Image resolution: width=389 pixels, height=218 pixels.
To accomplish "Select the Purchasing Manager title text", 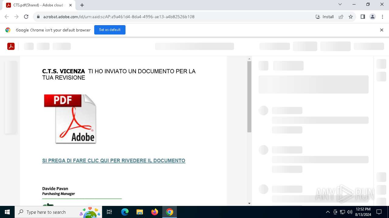I will pos(58,194).
